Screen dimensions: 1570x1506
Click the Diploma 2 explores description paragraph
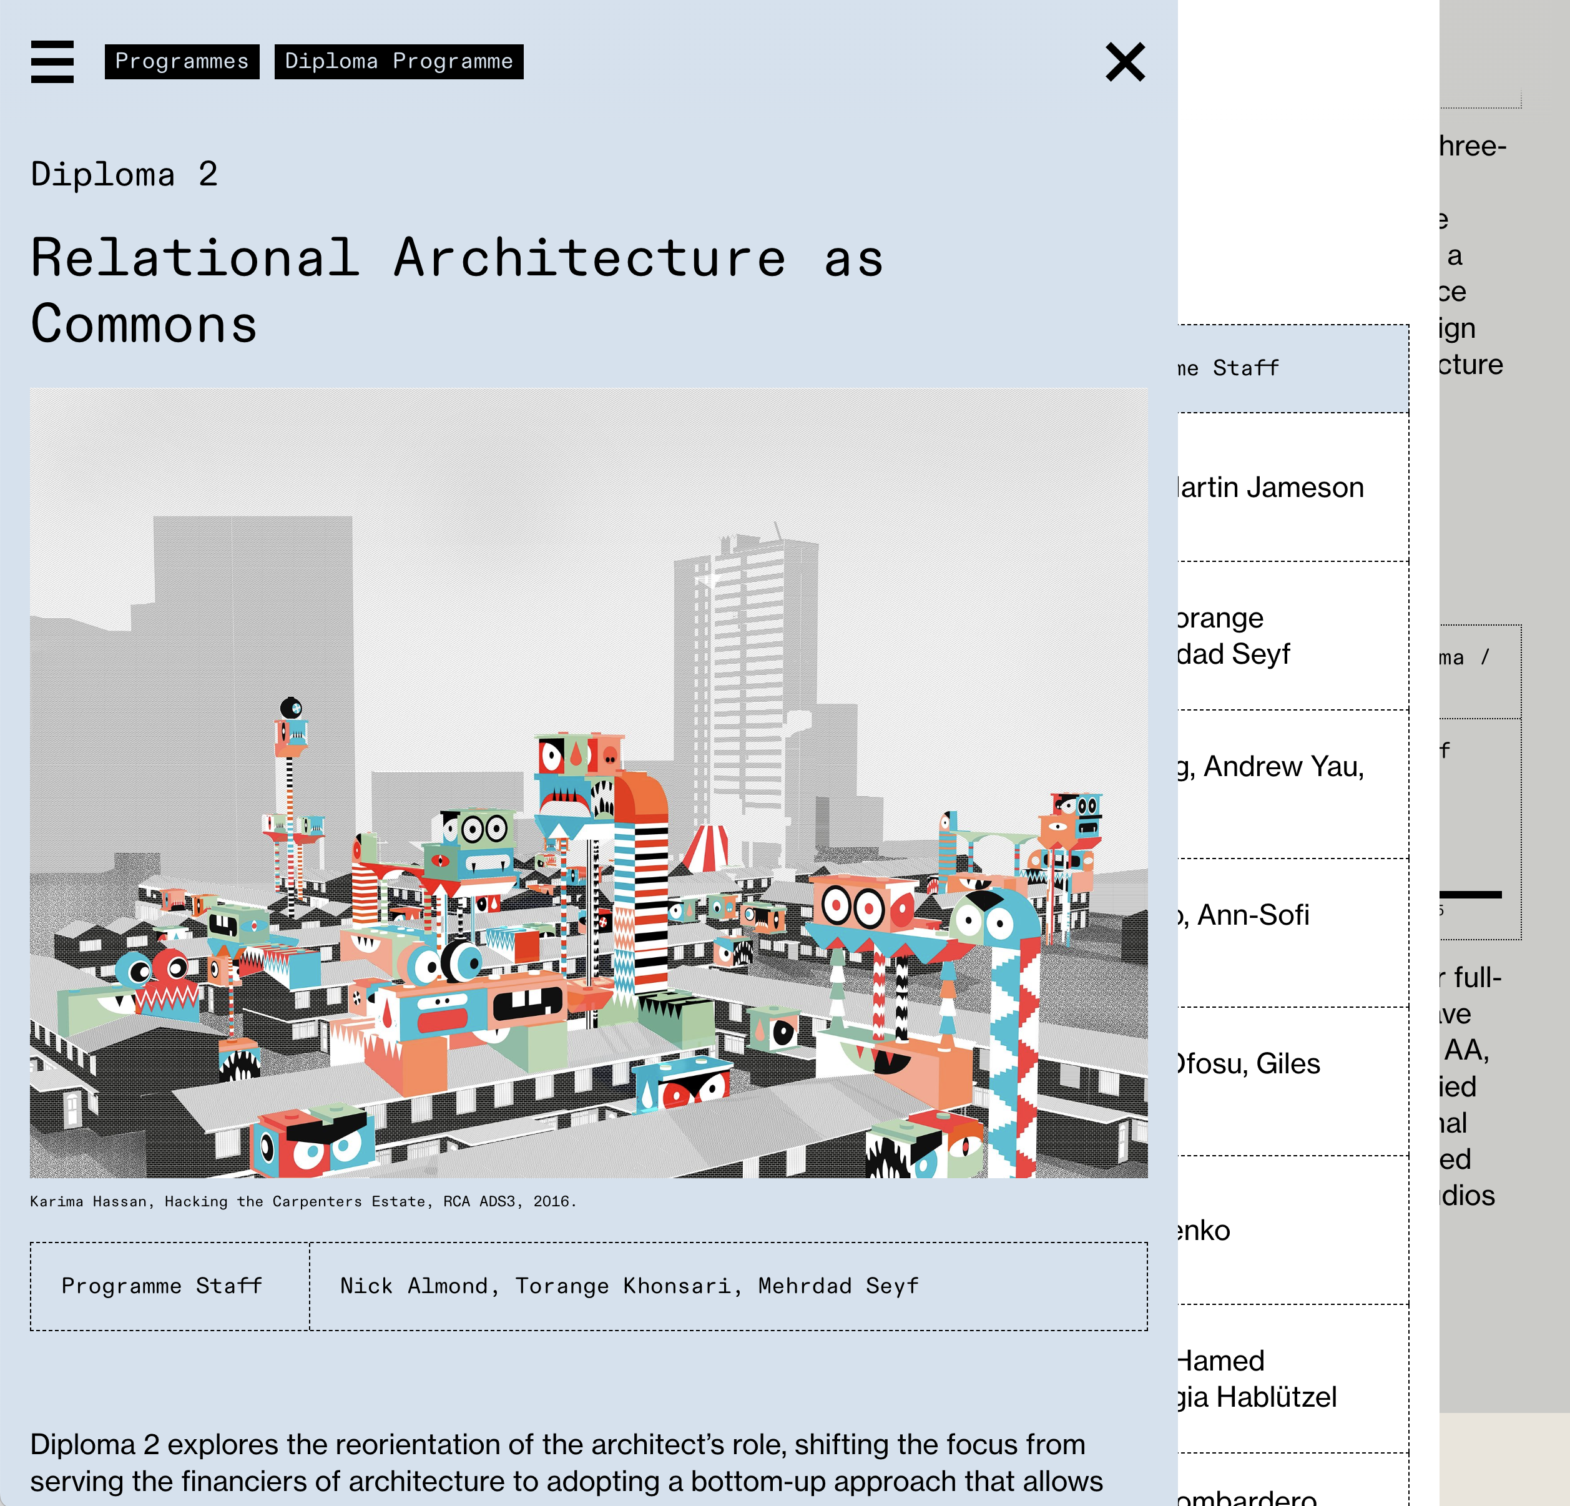click(x=566, y=1463)
